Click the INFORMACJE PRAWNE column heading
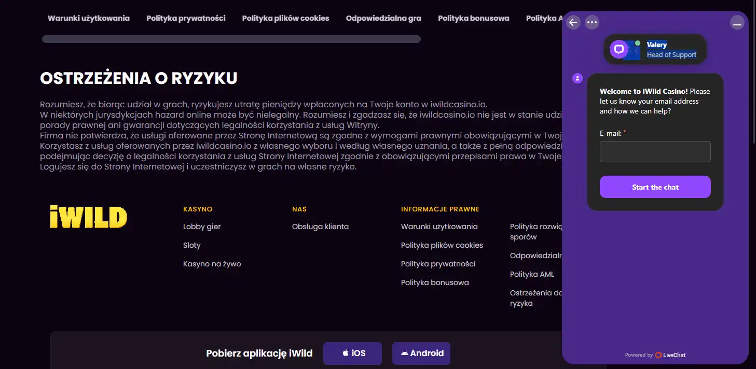 click(440, 209)
